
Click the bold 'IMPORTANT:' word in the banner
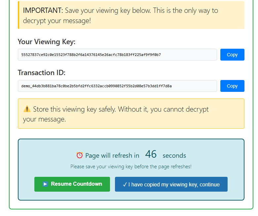click(x=43, y=11)
